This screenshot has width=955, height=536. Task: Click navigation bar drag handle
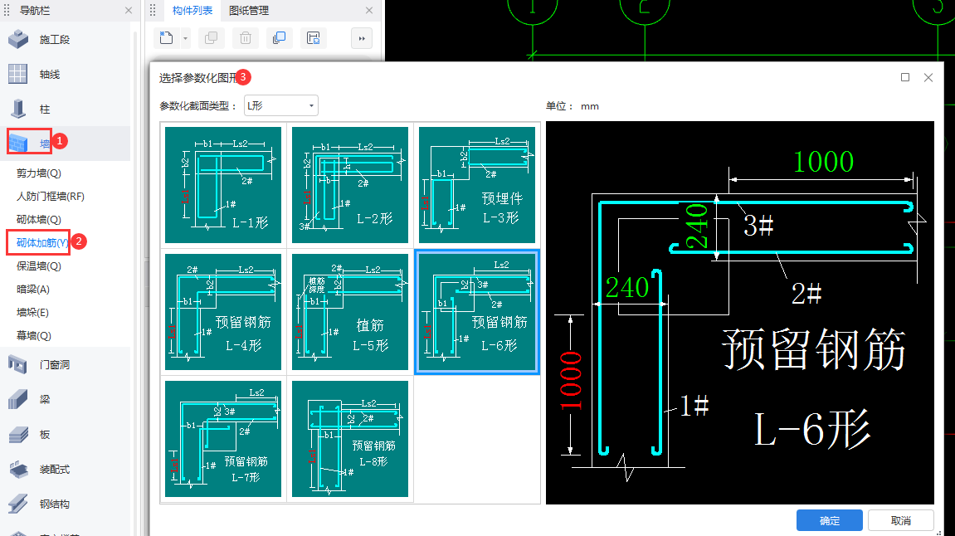coord(7,10)
